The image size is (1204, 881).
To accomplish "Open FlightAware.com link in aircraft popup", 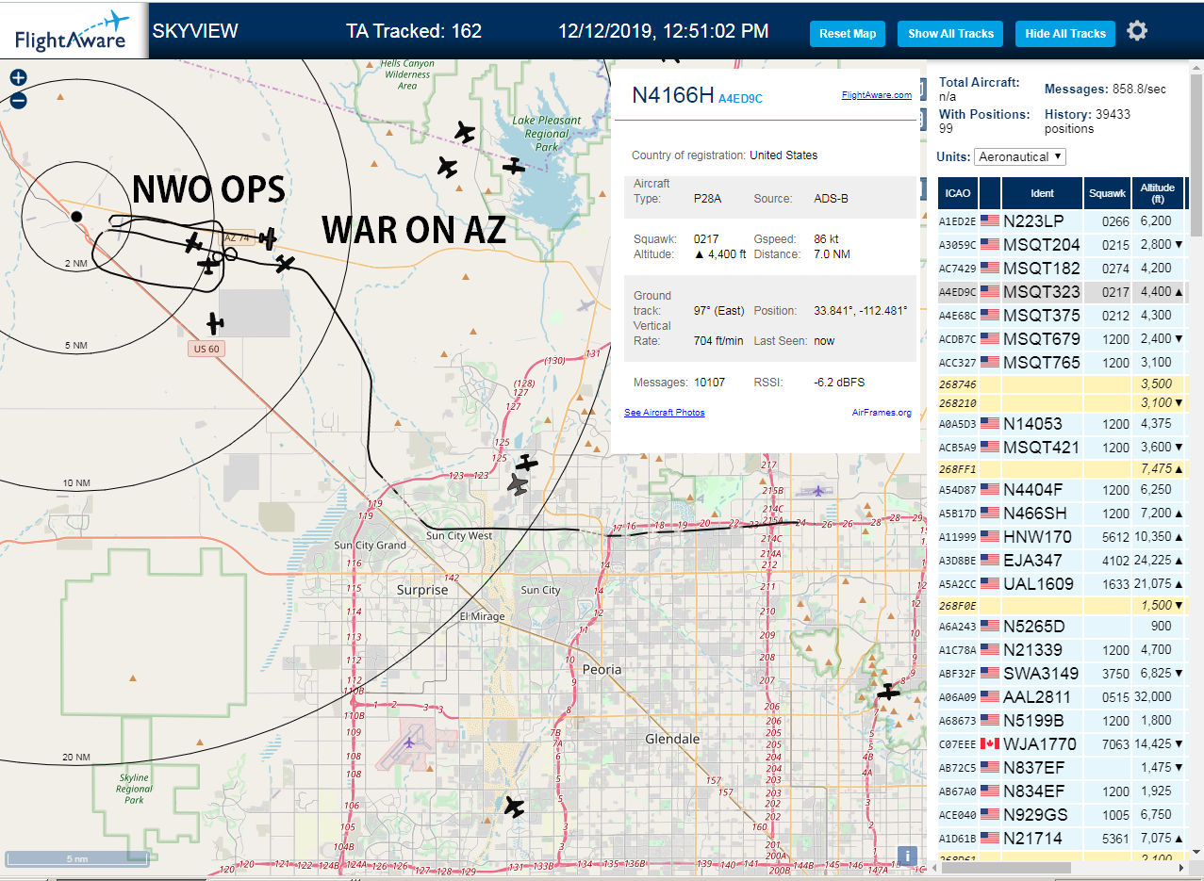I will pos(877,94).
